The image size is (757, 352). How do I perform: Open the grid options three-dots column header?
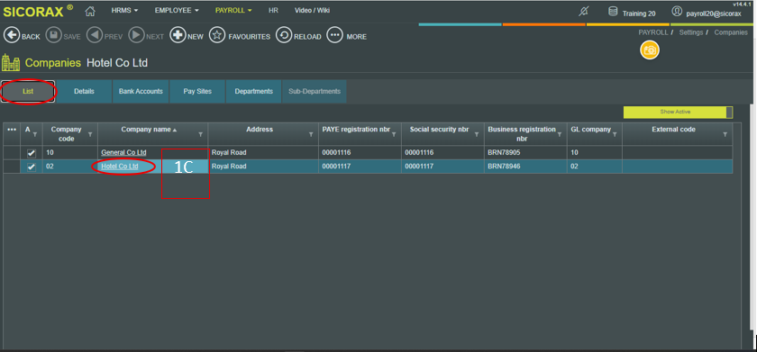point(12,130)
